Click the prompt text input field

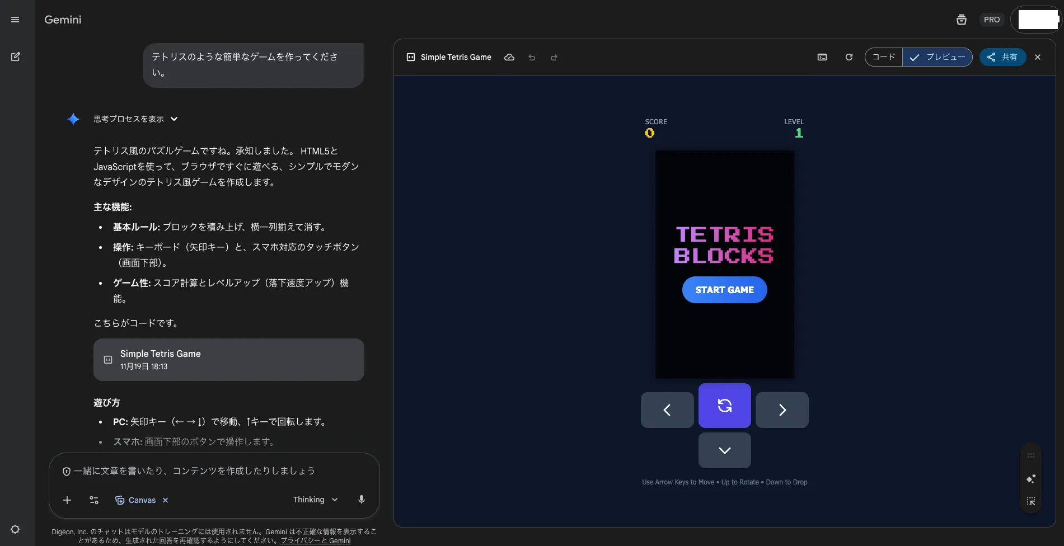(x=214, y=471)
